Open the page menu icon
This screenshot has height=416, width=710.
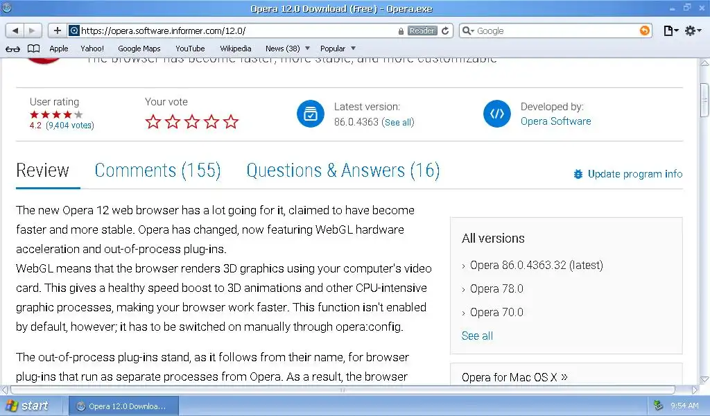click(670, 31)
